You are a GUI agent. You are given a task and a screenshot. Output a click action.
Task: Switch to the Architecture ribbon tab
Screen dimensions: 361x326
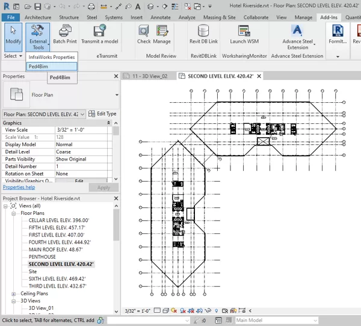(38, 17)
